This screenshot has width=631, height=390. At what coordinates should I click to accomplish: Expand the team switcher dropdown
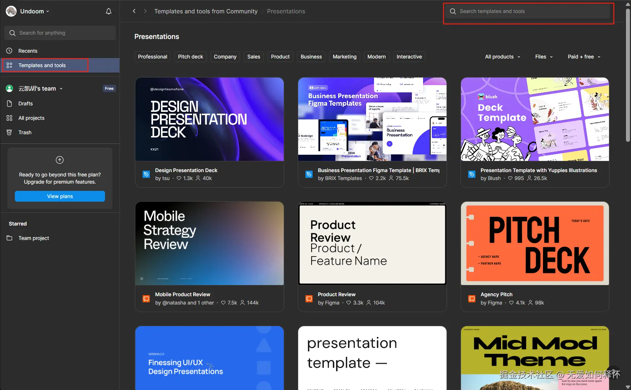tap(61, 89)
